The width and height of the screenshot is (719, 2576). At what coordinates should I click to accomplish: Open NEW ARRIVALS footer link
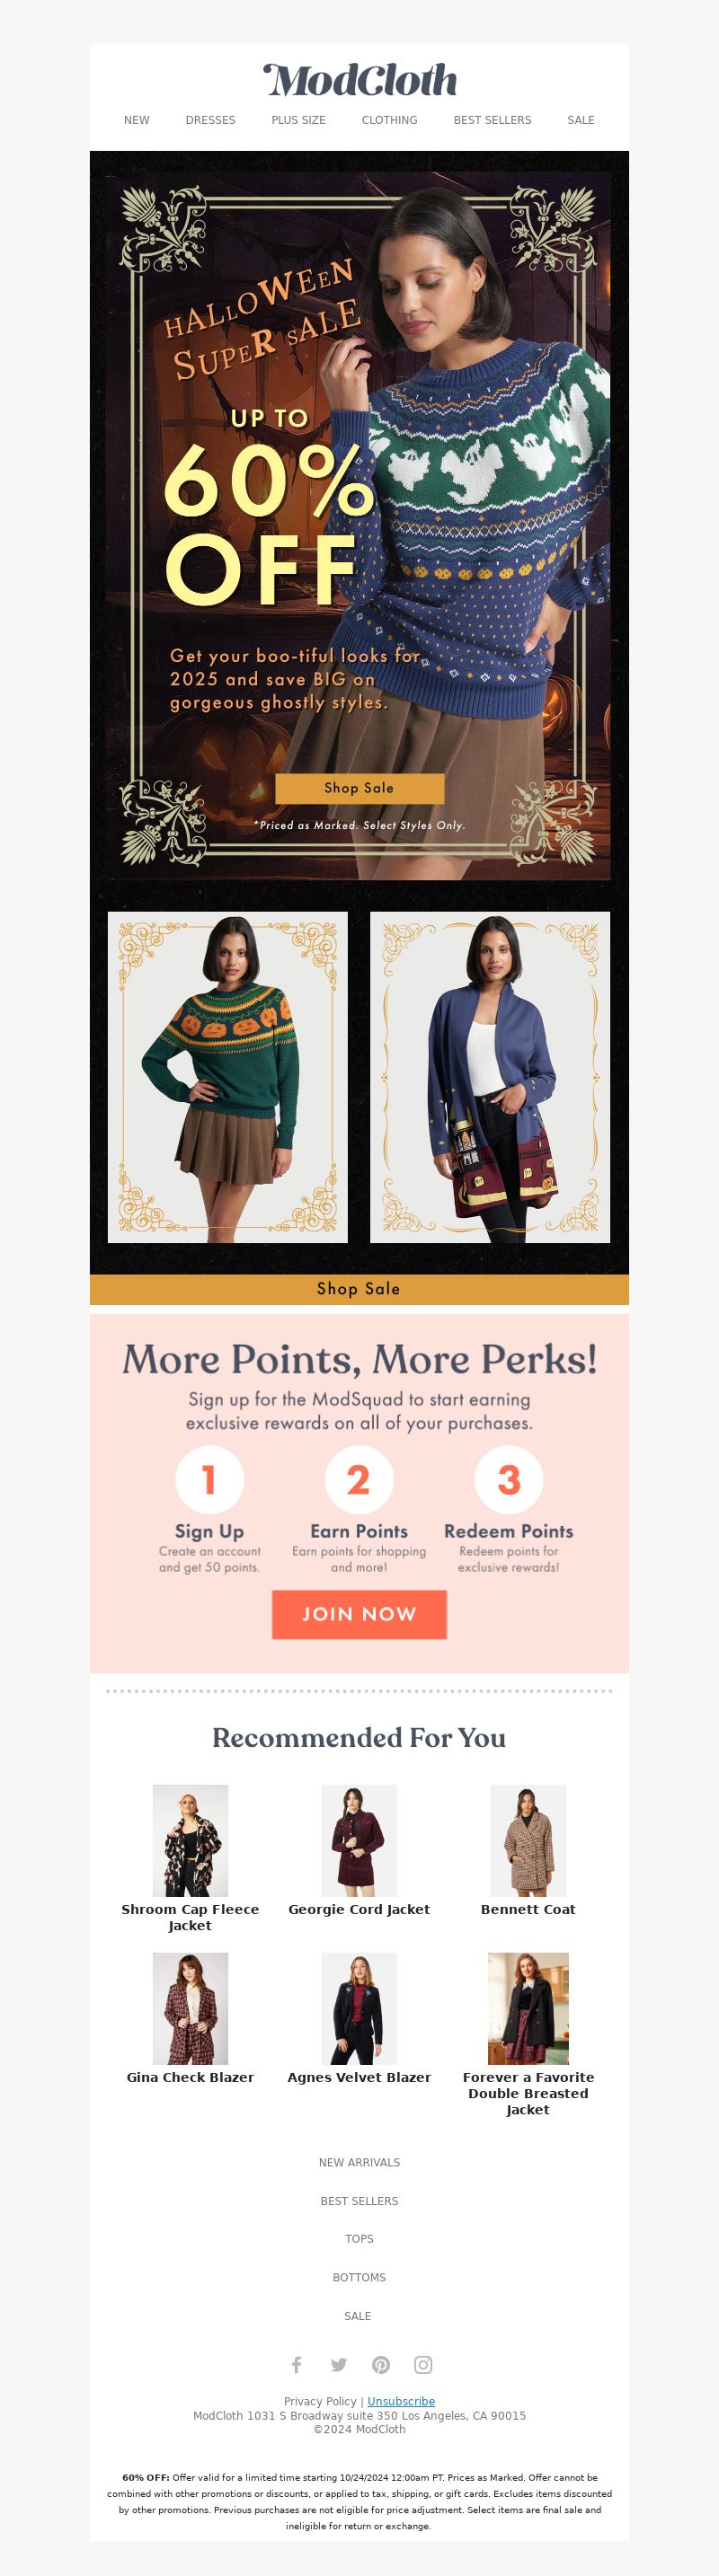359,2162
